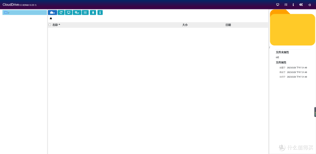The width and height of the screenshot is (316, 154).
Task: Go to home via the breadcrumb house icon
Action: point(51,18)
